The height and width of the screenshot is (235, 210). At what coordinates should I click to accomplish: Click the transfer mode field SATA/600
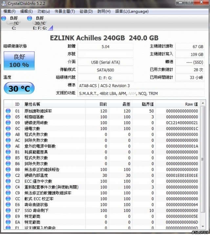point(105,70)
